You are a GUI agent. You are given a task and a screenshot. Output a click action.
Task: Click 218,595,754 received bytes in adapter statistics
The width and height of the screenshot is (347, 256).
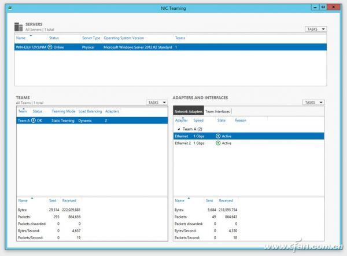pyautogui.click(x=228, y=210)
